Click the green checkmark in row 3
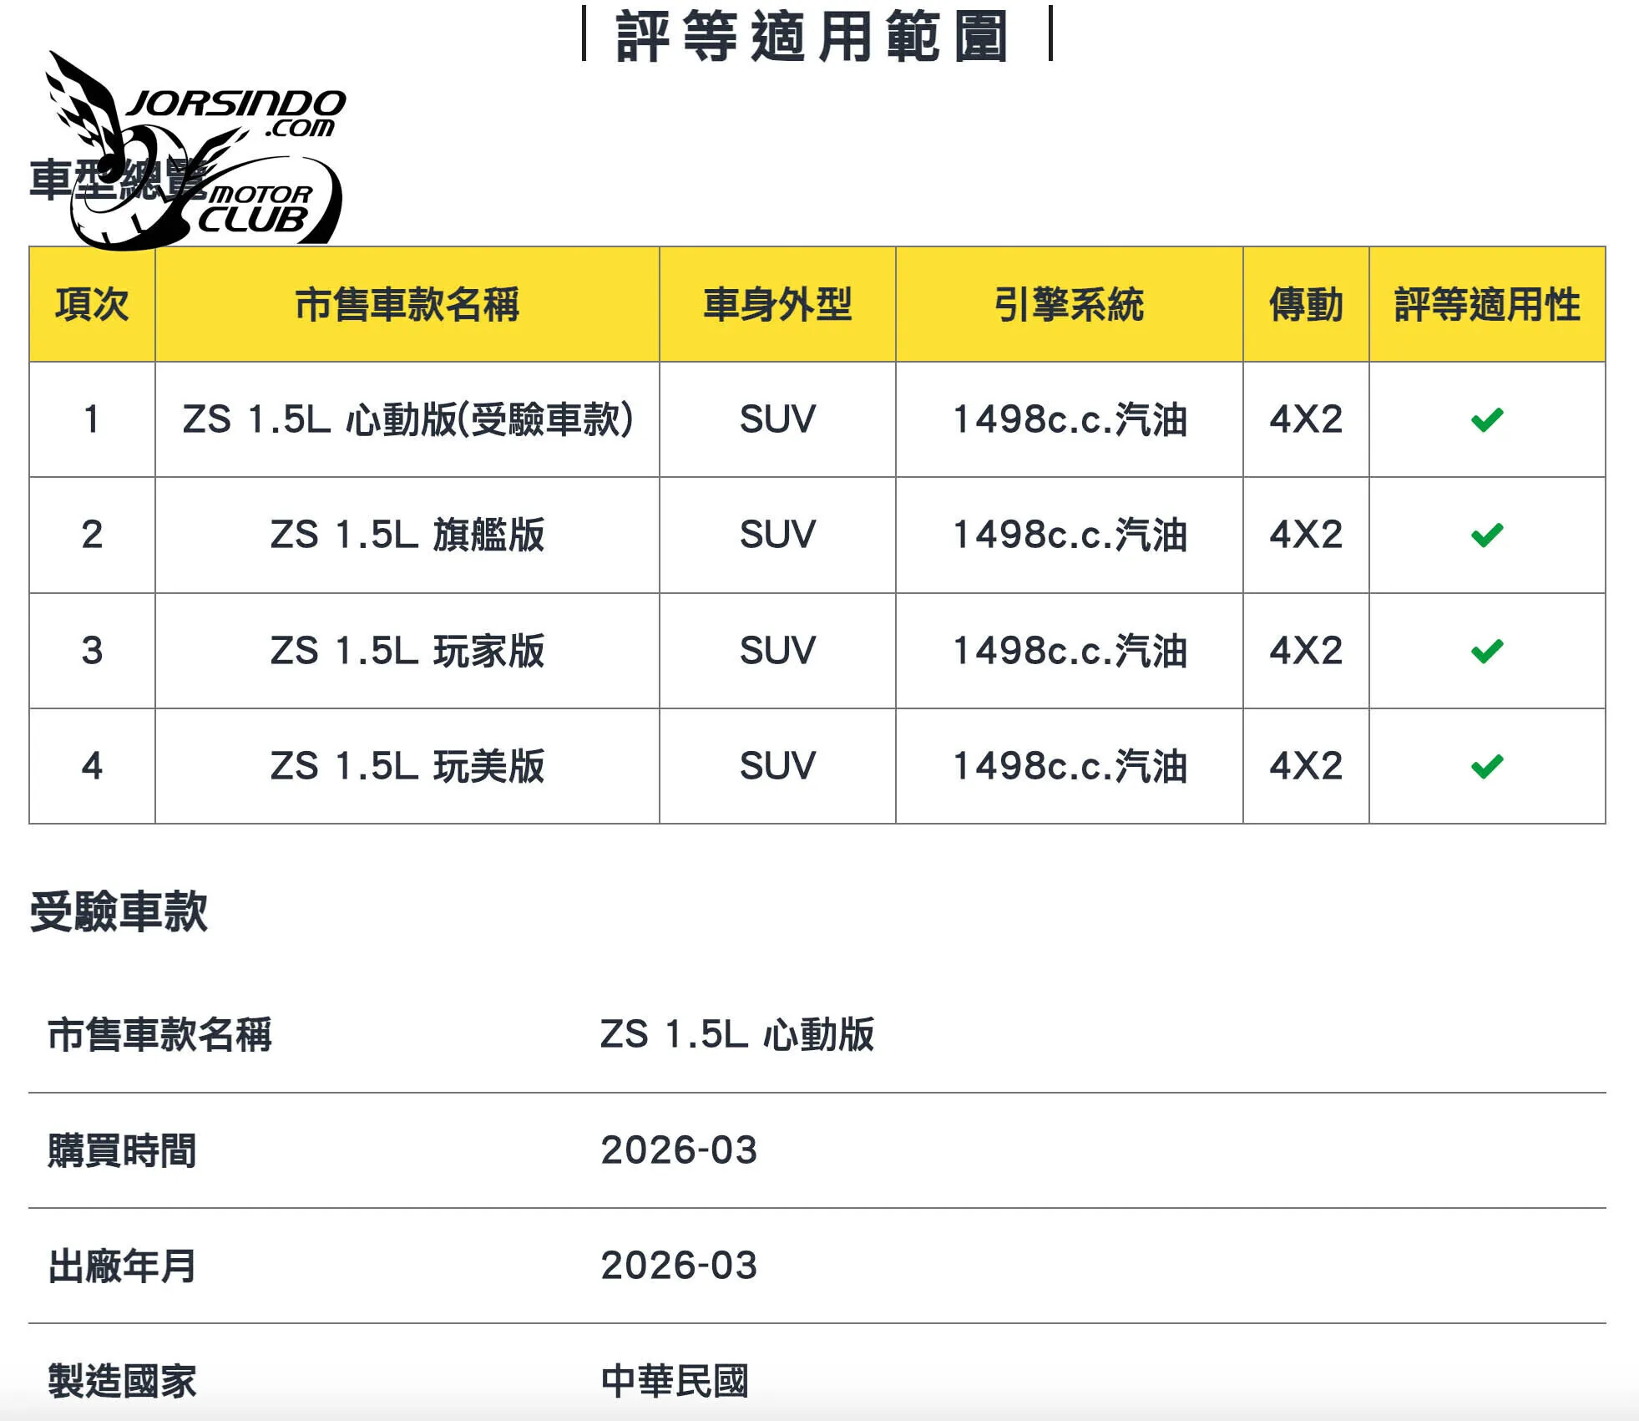 click(1487, 651)
